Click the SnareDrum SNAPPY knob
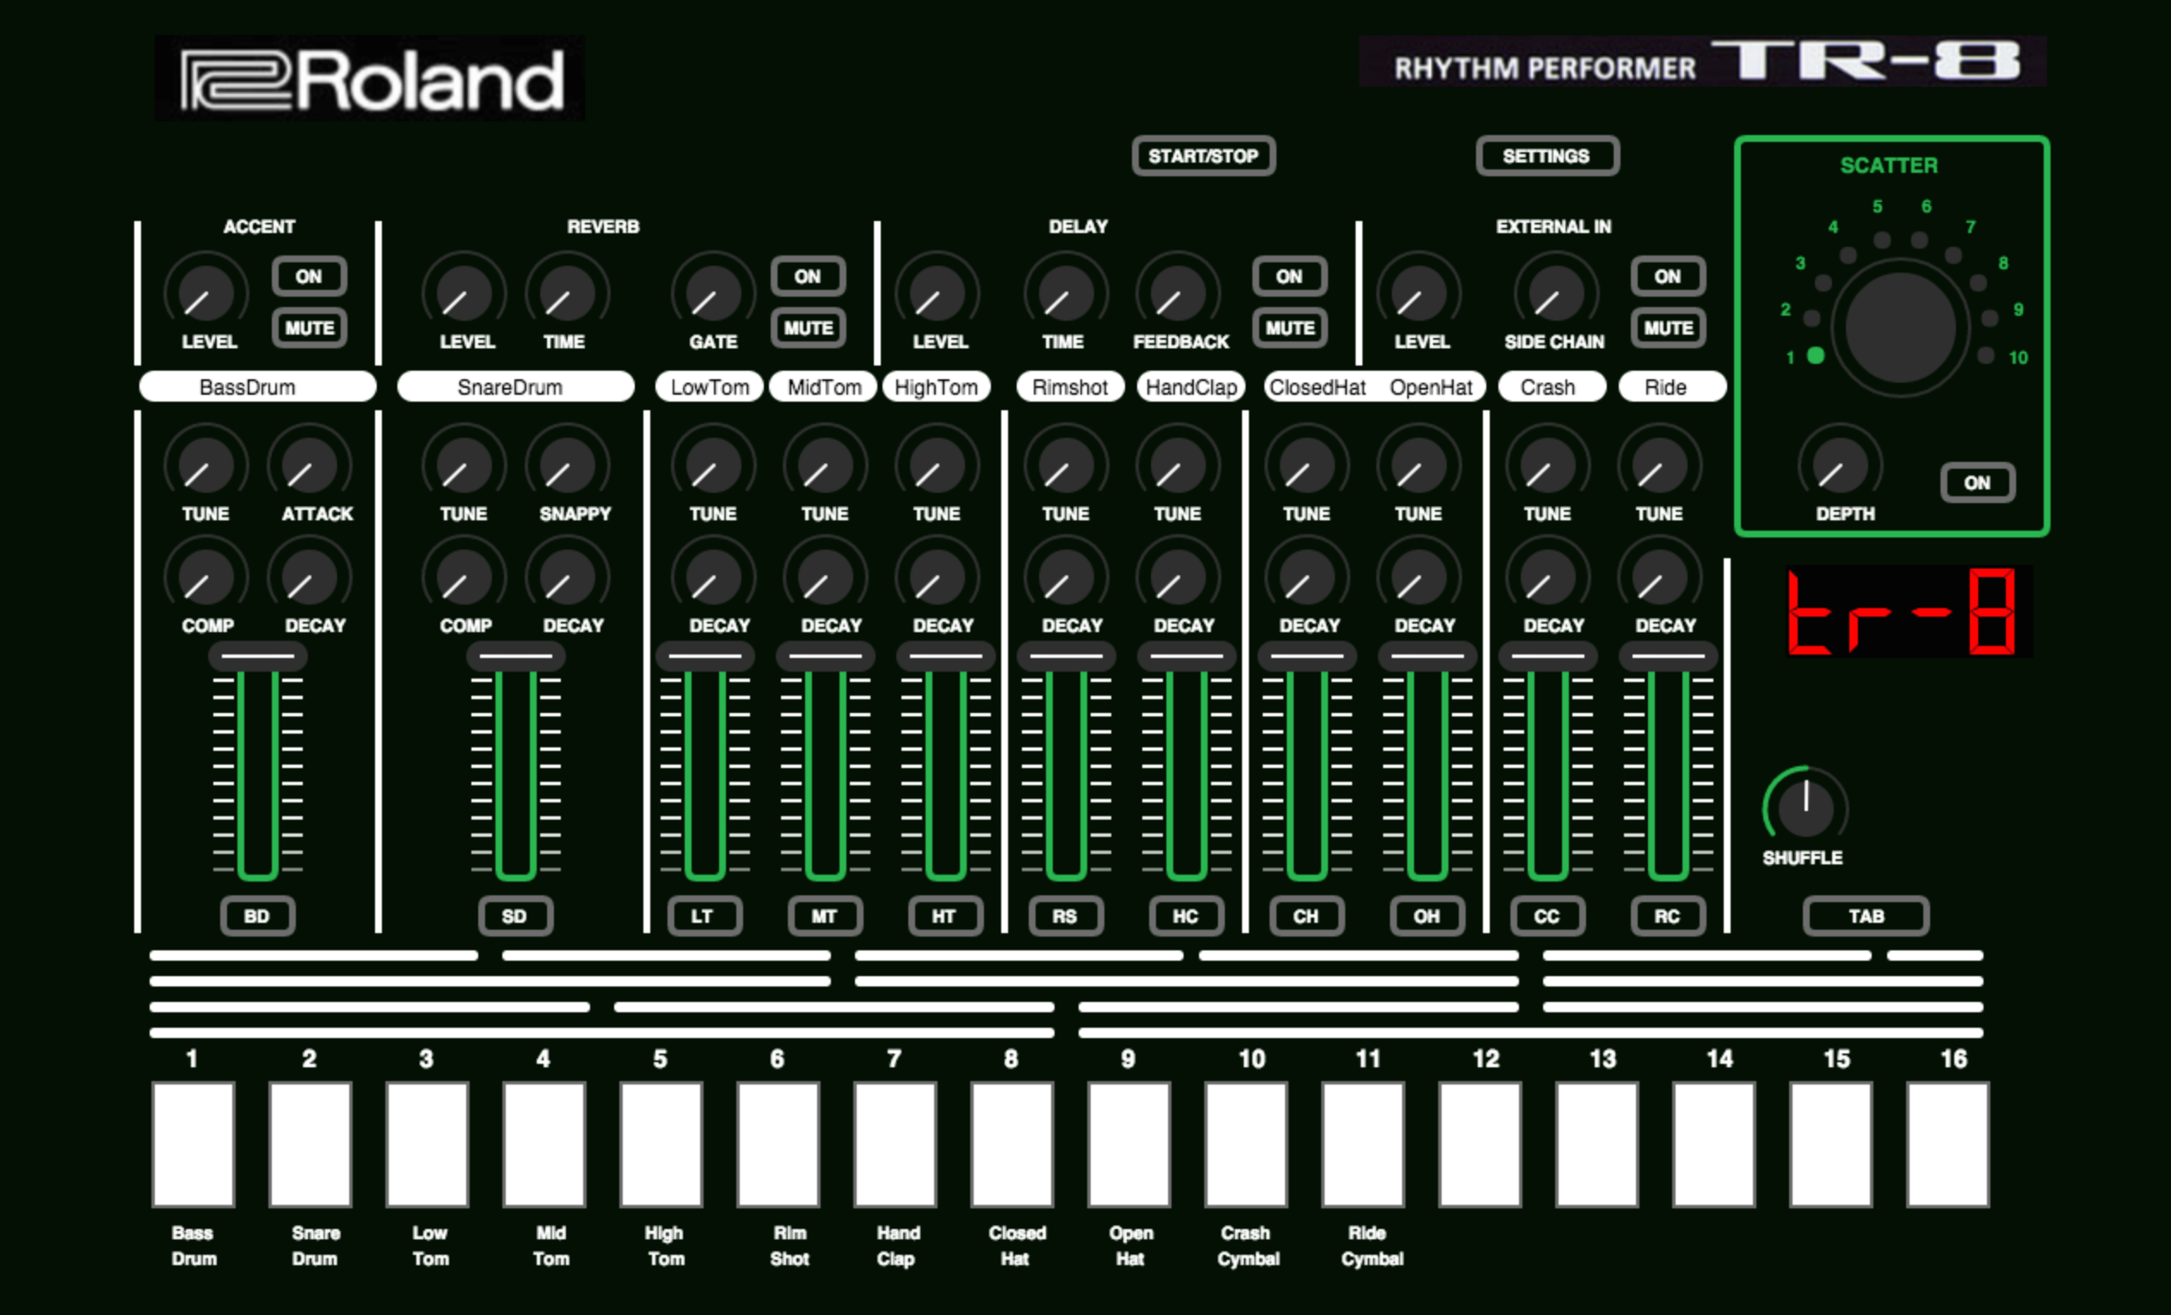2171x1315 pixels. point(567,465)
